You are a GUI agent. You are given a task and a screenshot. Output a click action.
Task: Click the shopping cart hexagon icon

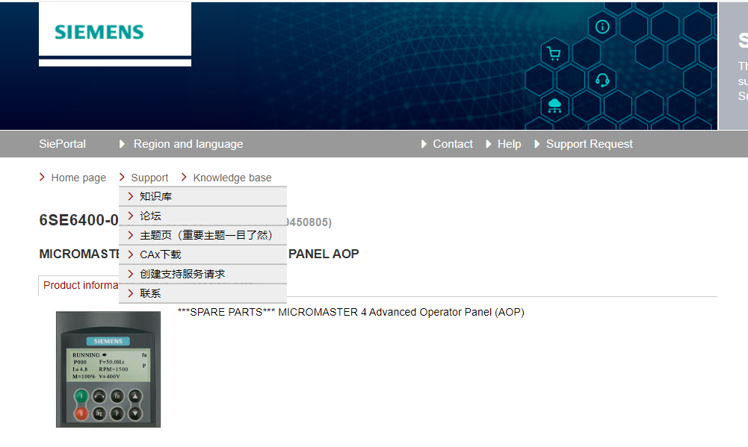[554, 53]
